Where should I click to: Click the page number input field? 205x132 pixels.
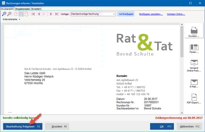(x=45, y=14)
